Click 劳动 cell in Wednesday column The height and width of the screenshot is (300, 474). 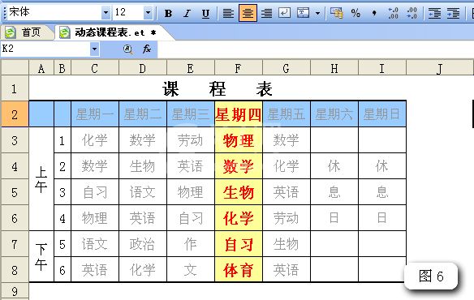pos(191,140)
